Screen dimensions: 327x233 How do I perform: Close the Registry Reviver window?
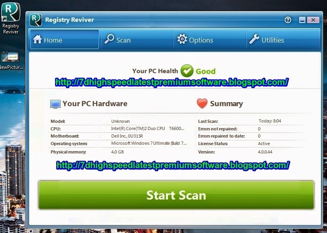313,20
